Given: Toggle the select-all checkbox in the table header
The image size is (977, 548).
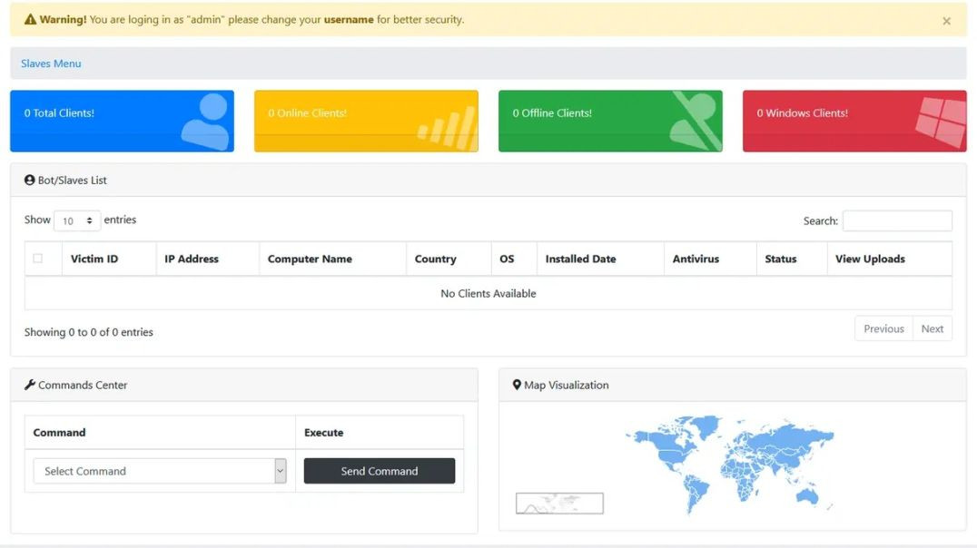Looking at the screenshot, I should pyautogui.click(x=40, y=258).
